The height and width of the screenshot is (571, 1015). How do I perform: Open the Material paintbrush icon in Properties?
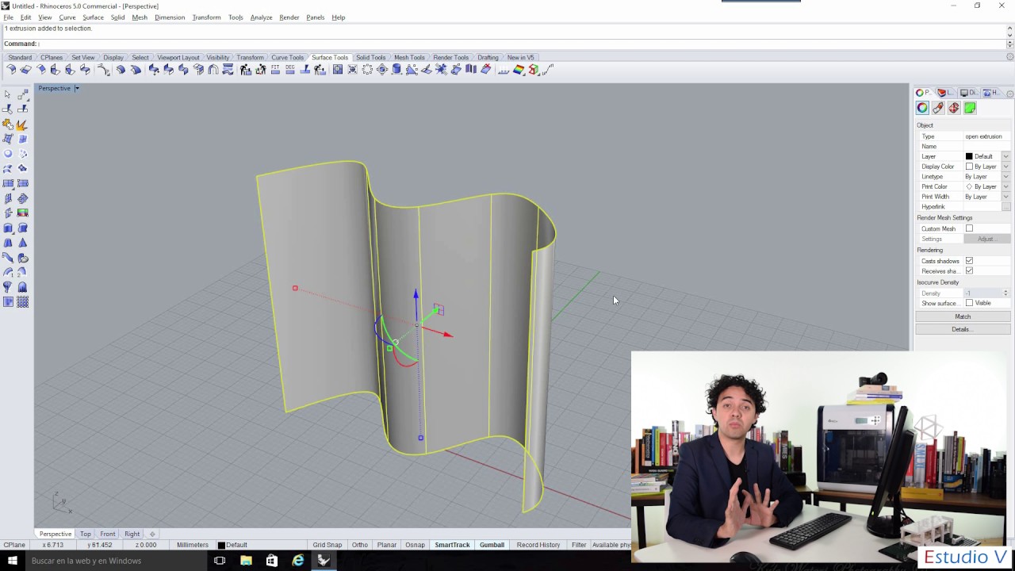(938, 108)
